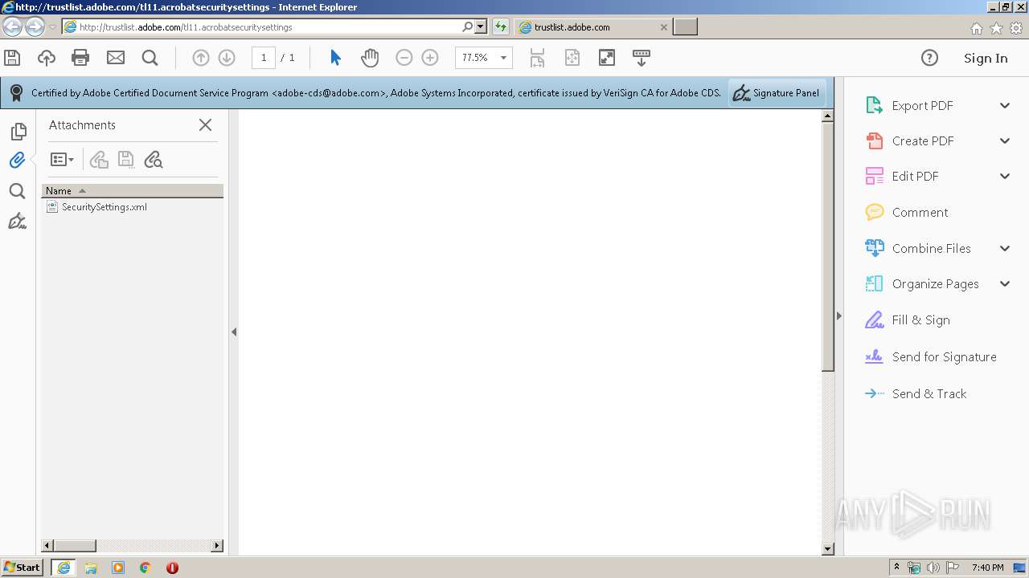Click the certified ribbon badge icon
The image size is (1029, 578).
point(16,93)
